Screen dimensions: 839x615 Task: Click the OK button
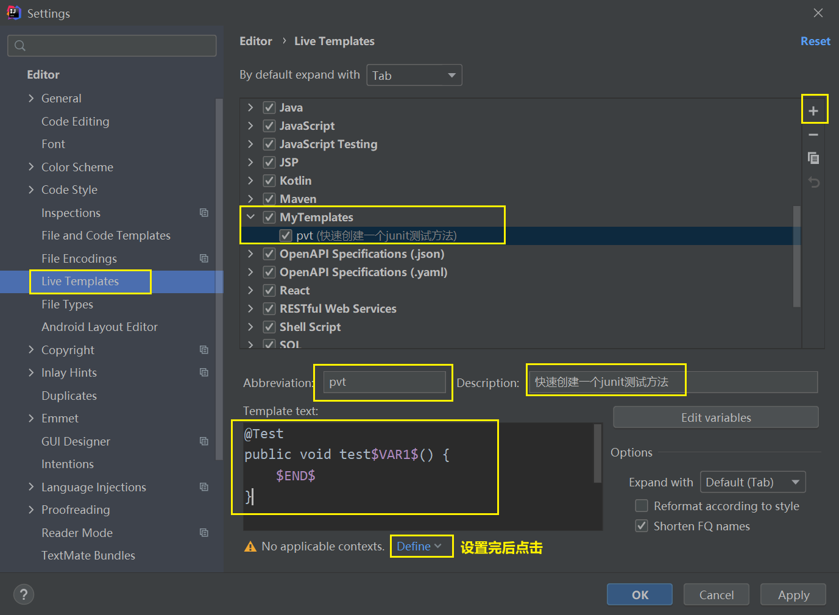640,595
